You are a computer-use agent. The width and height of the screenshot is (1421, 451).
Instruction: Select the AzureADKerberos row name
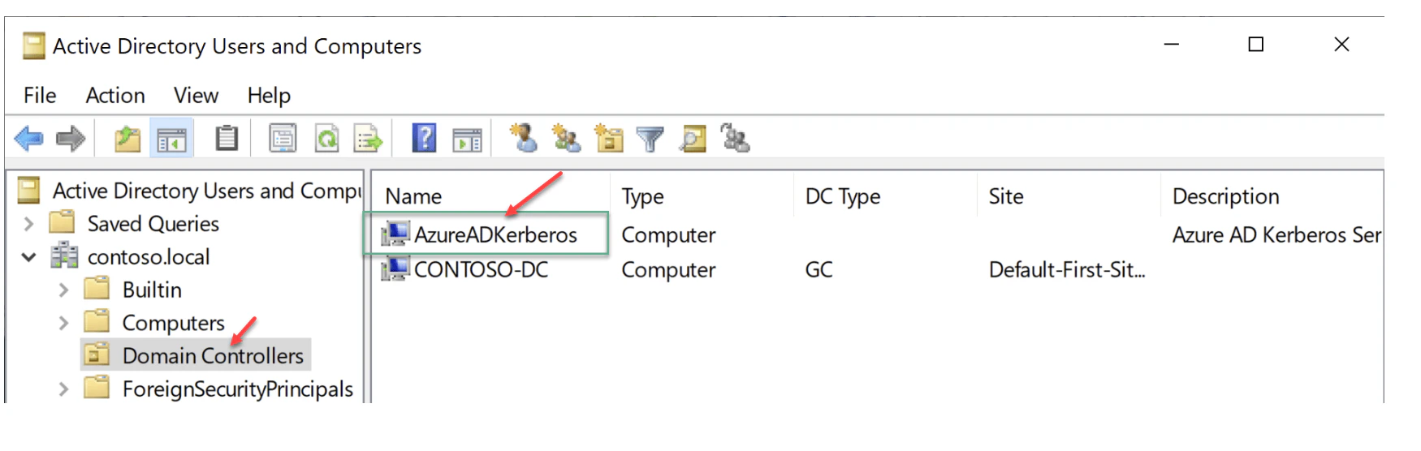coord(495,234)
